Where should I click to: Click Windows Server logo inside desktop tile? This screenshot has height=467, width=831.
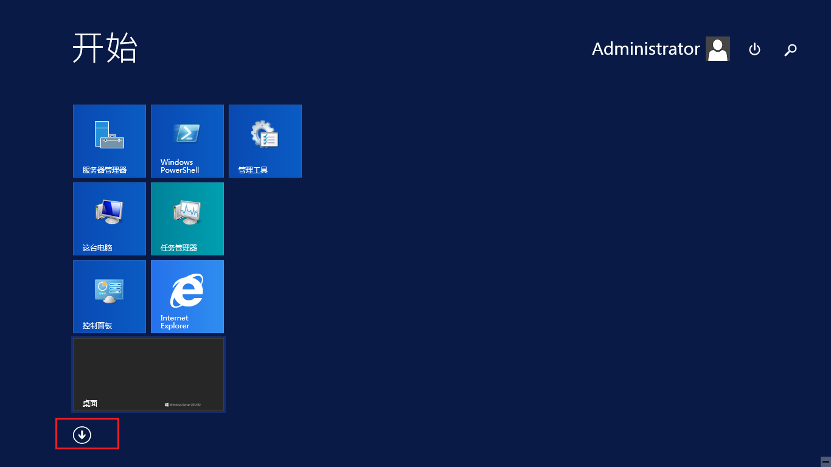click(x=183, y=404)
